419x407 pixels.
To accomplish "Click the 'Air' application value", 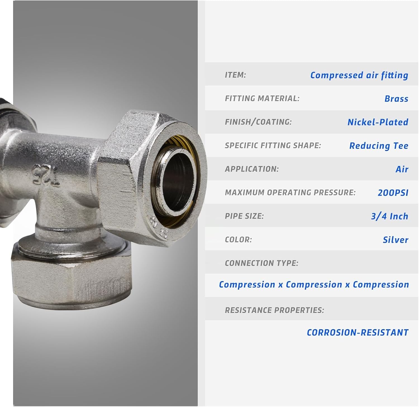I will (402, 169).
